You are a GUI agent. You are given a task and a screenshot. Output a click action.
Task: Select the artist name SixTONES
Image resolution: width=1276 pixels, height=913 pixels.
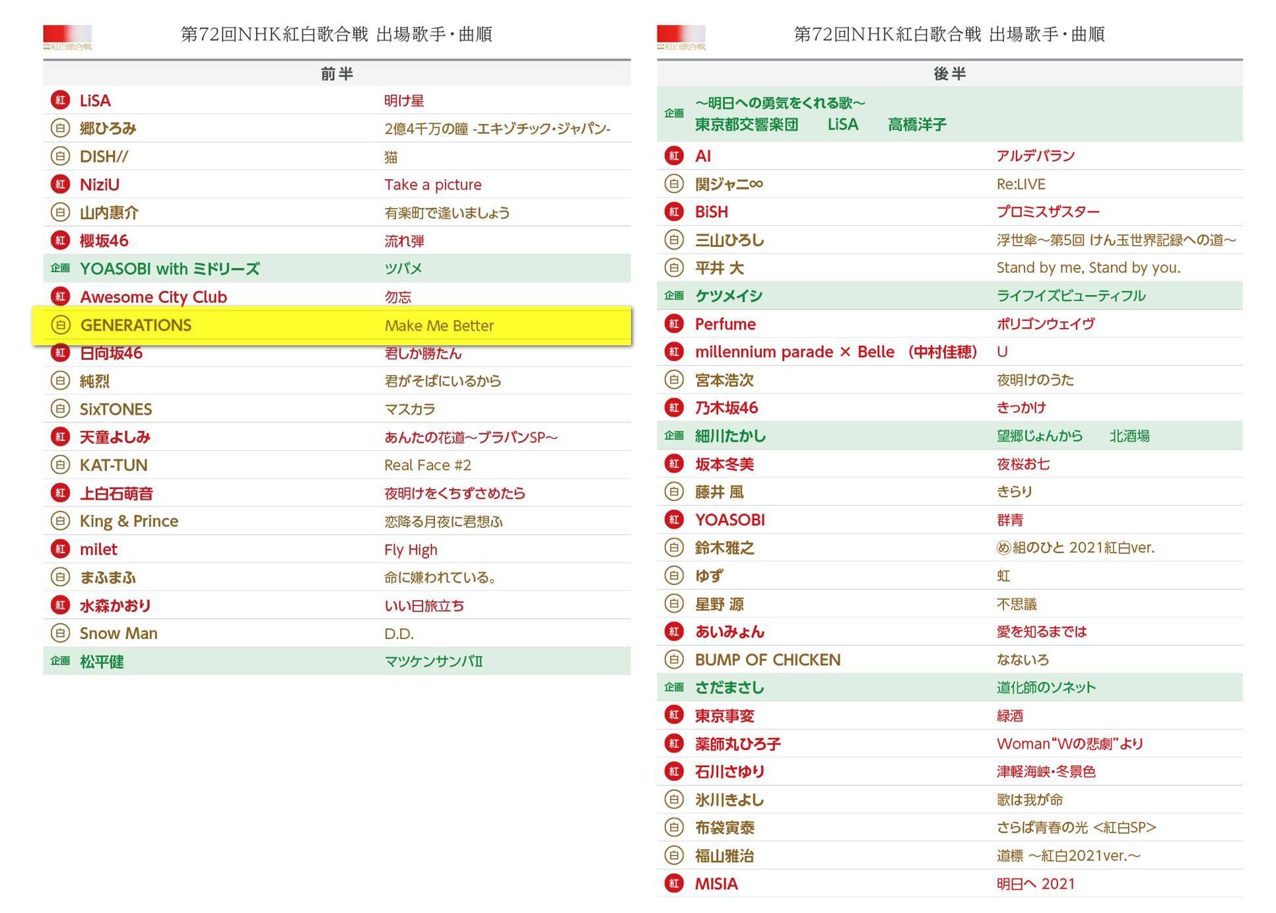(x=116, y=409)
